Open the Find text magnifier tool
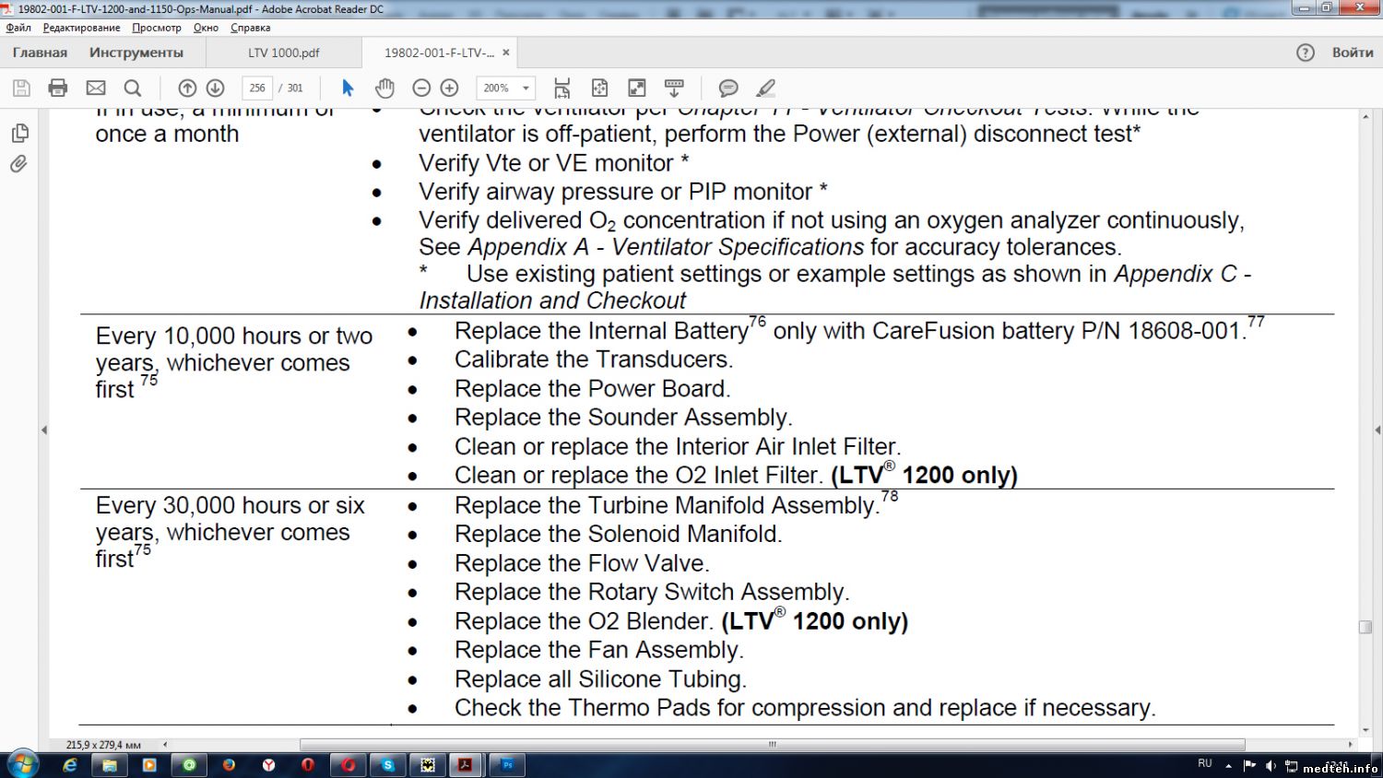Viewport: 1383px width, 778px height. click(133, 88)
